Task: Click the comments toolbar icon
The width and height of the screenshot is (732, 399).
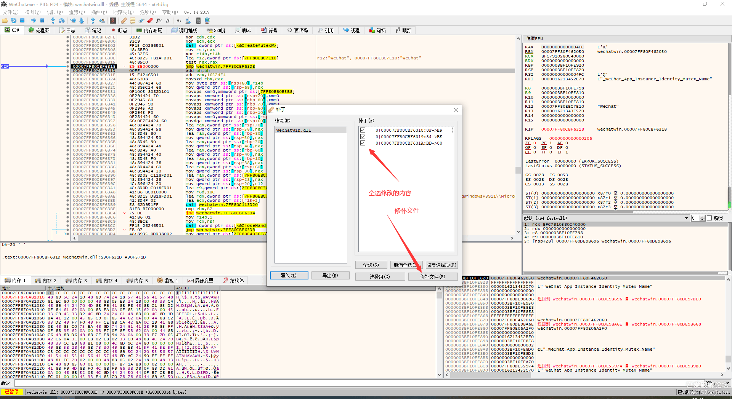Action: [x=133, y=21]
